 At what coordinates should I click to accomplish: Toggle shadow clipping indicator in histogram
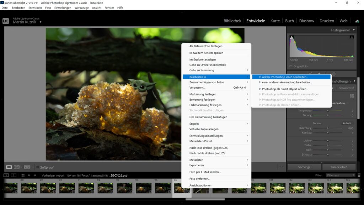[292, 37]
